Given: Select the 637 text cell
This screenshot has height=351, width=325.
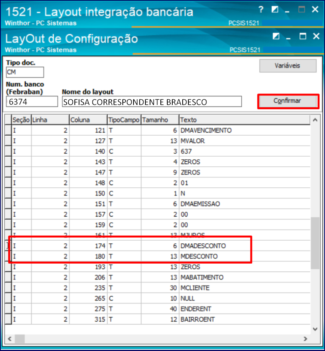Looking at the screenshot, I should tap(245, 151).
